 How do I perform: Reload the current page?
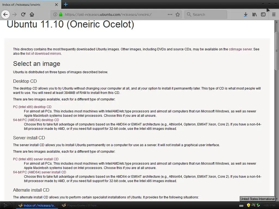tap(23, 14)
